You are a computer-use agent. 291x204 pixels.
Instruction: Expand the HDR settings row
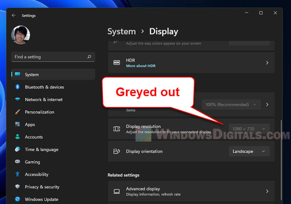click(267, 63)
